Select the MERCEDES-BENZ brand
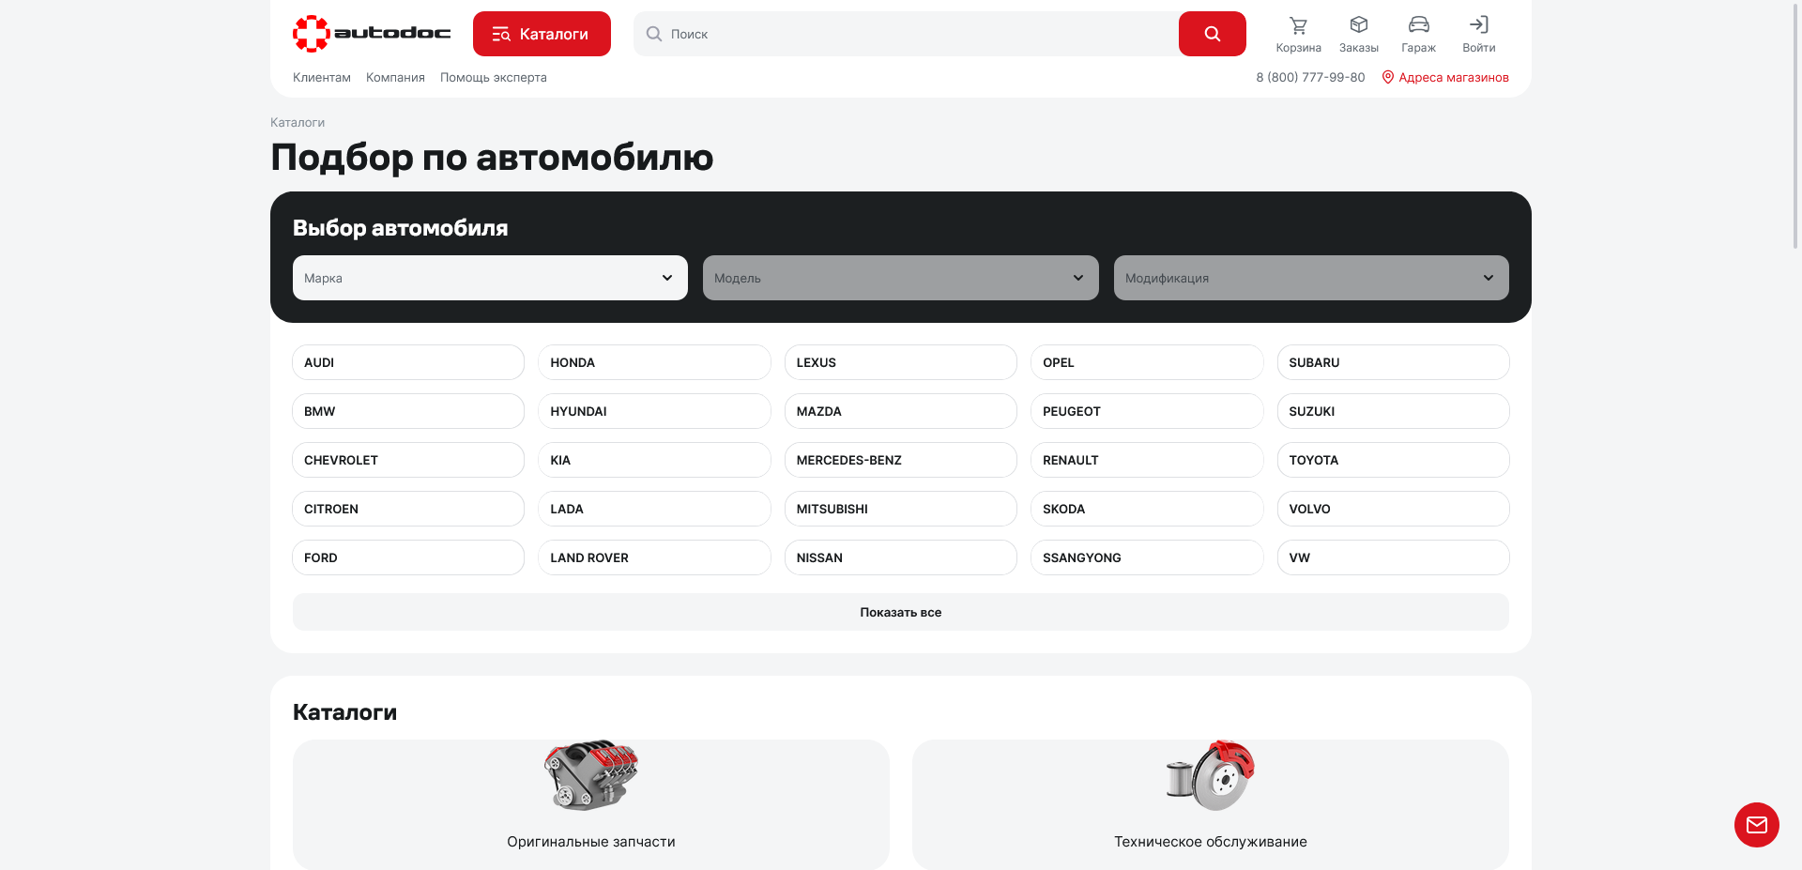Viewport: 1802px width, 870px height. click(x=900, y=460)
